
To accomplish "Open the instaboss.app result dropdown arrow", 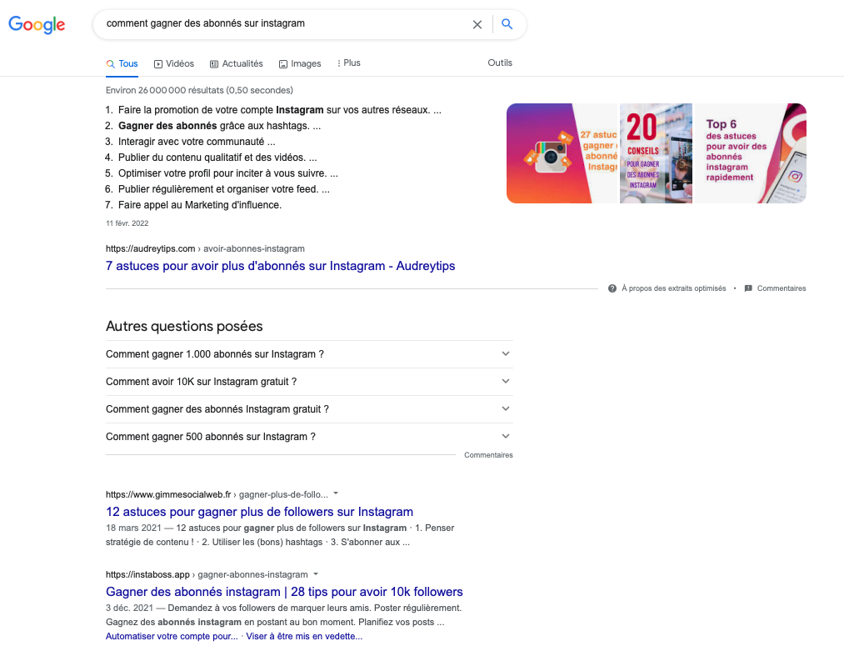I will [x=316, y=573].
